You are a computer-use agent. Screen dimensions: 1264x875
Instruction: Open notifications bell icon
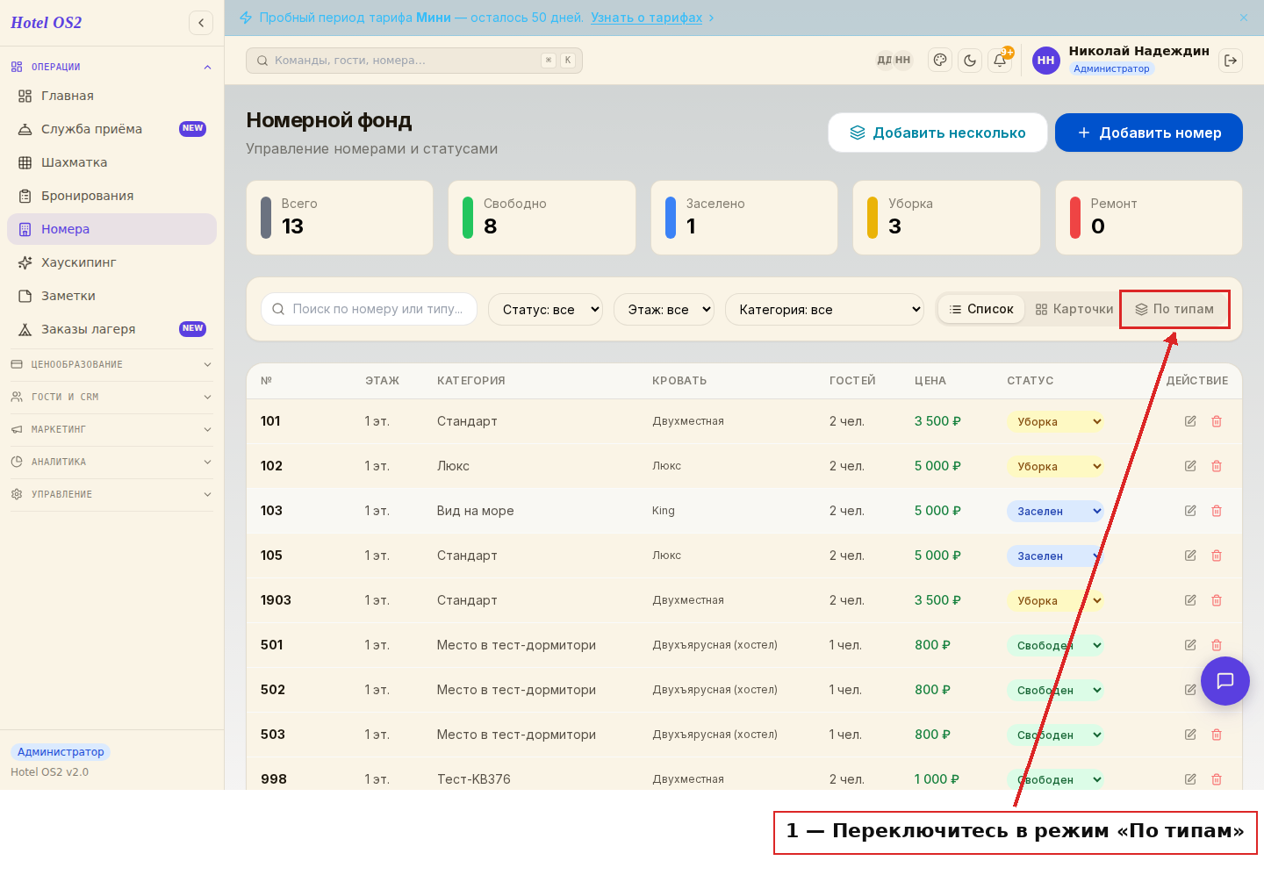pyautogui.click(x=1000, y=61)
